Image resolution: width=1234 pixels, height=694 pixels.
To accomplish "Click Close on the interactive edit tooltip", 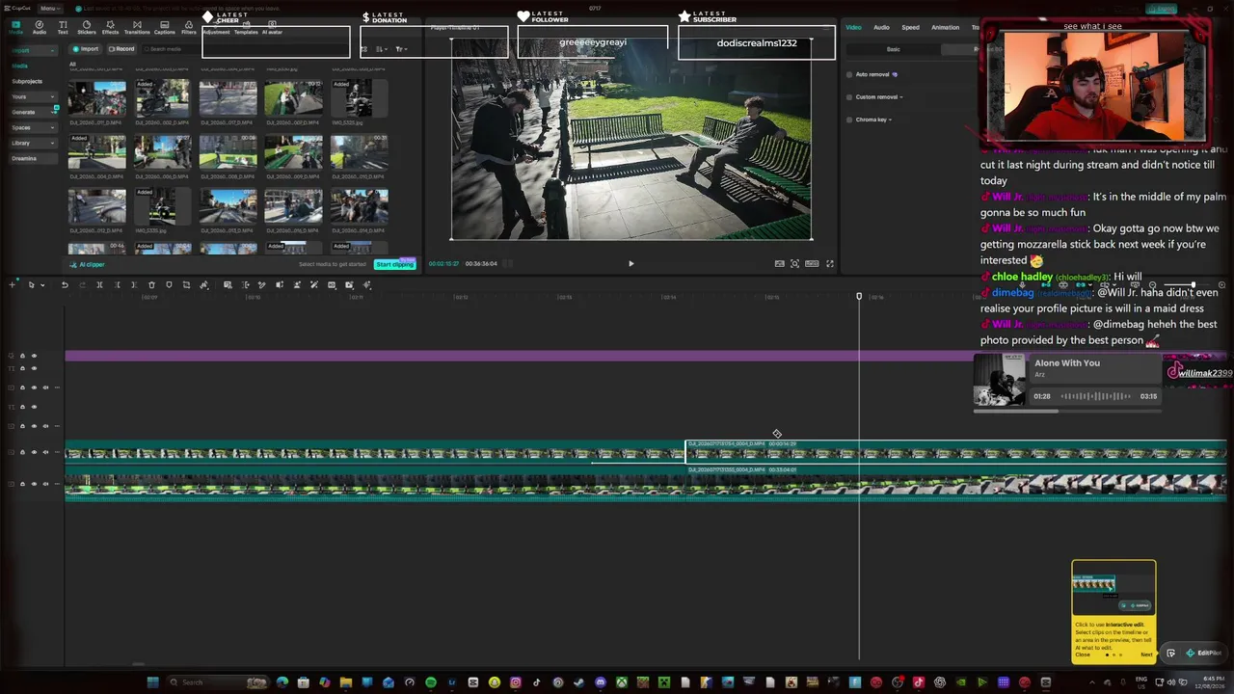I will pyautogui.click(x=1083, y=654).
